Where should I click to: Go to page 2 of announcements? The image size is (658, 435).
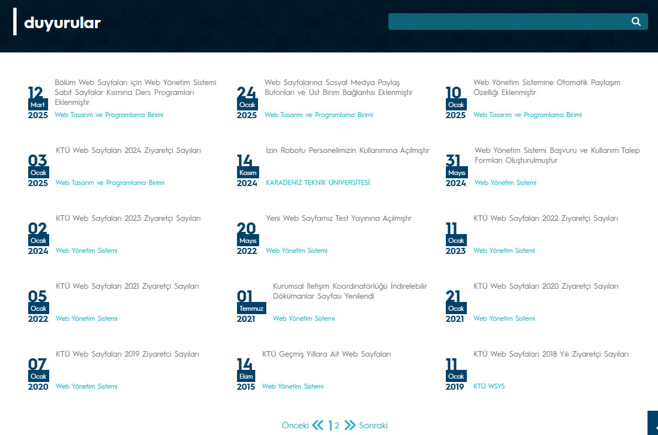[337, 426]
